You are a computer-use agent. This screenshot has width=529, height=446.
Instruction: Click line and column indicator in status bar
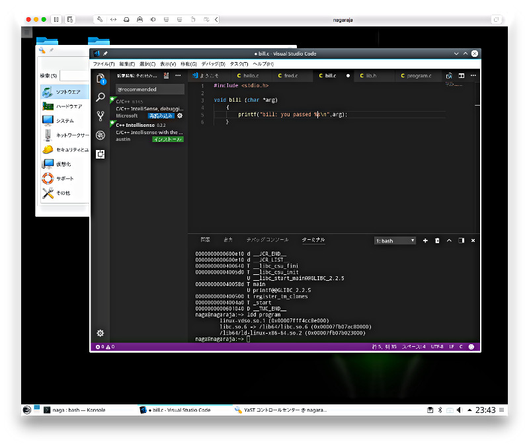tap(384, 346)
